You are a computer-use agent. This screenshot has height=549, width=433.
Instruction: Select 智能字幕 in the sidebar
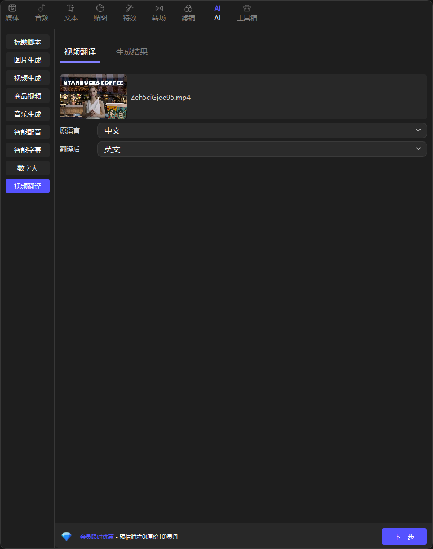(x=28, y=150)
